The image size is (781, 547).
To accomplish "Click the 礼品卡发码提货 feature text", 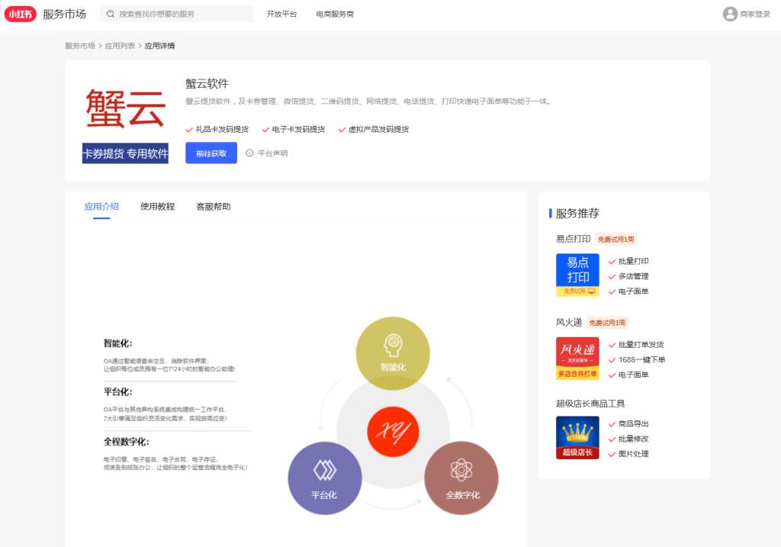I will coord(222,130).
